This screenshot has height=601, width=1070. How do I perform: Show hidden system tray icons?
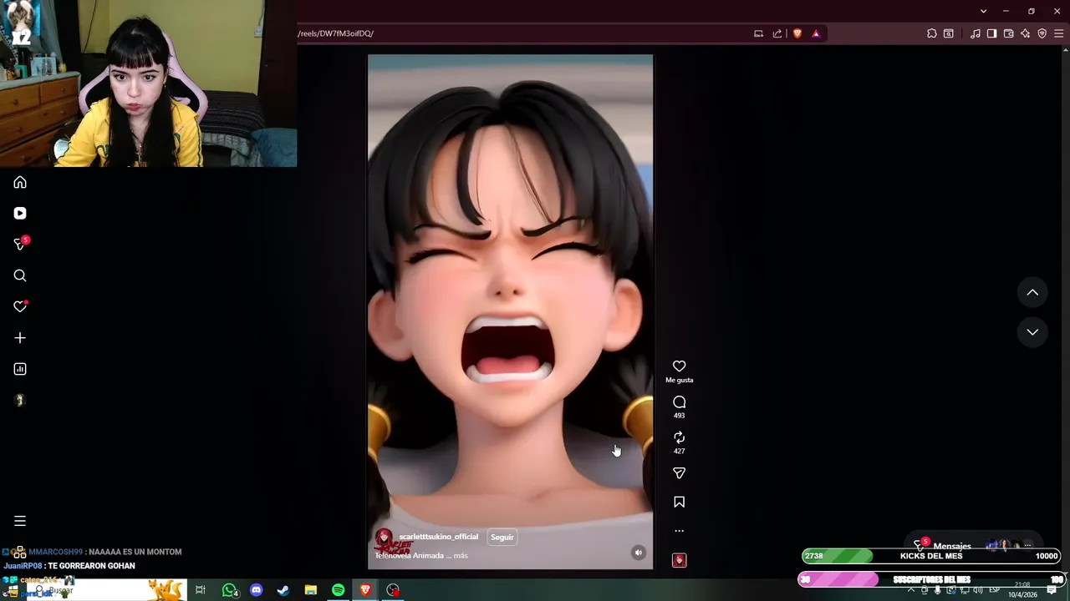(911, 590)
